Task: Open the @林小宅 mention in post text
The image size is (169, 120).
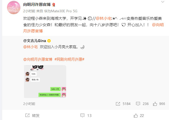Action: 104,18
